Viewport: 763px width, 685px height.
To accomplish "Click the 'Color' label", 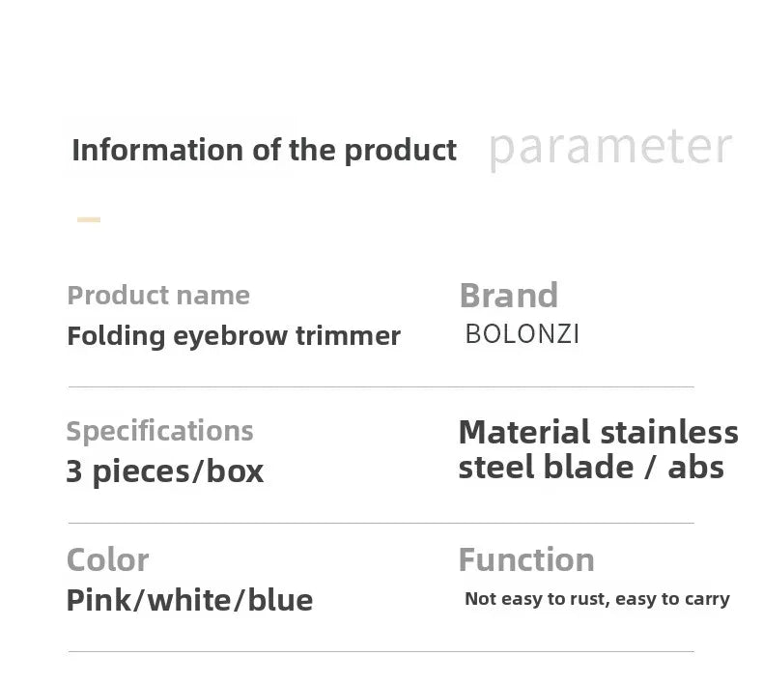I will click(107, 560).
